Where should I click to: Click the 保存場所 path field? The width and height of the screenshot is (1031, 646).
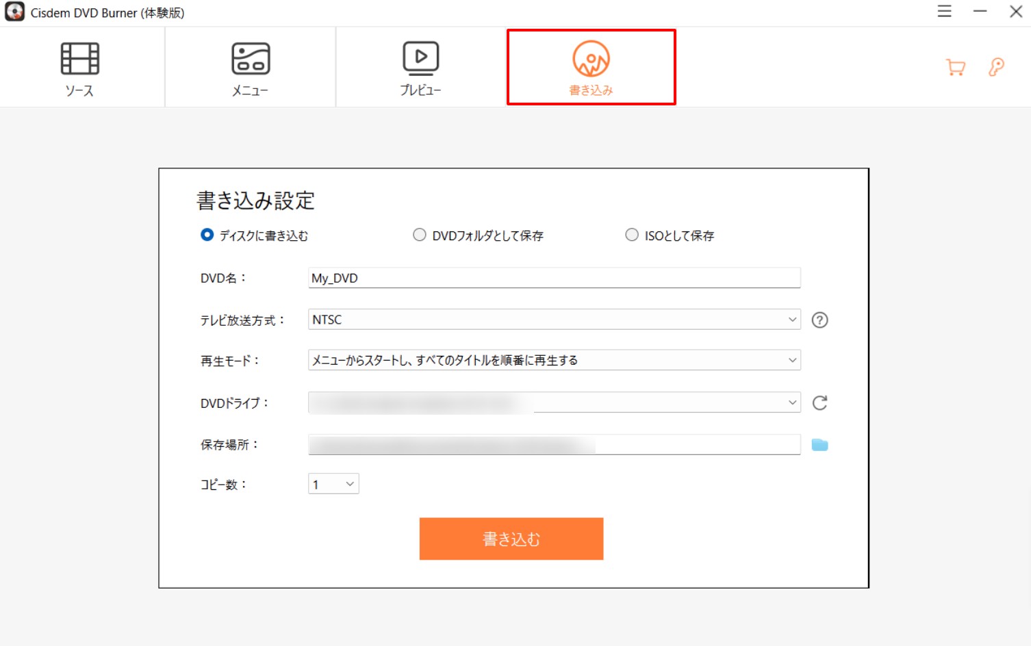pyautogui.click(x=554, y=444)
